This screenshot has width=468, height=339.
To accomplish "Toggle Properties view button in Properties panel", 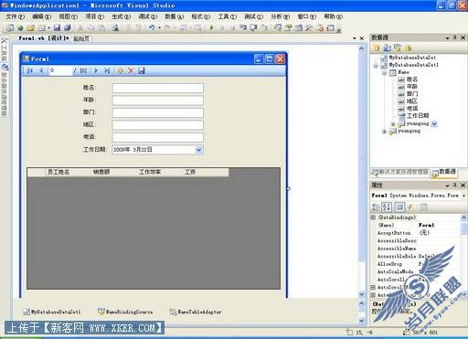I will [399, 207].
